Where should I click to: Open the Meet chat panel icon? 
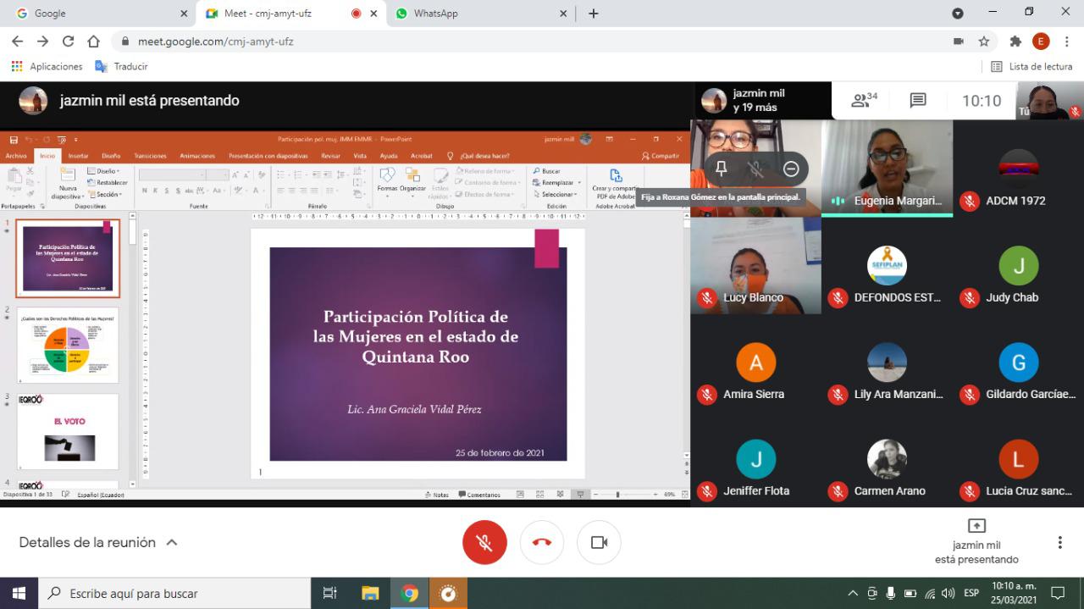pos(918,101)
